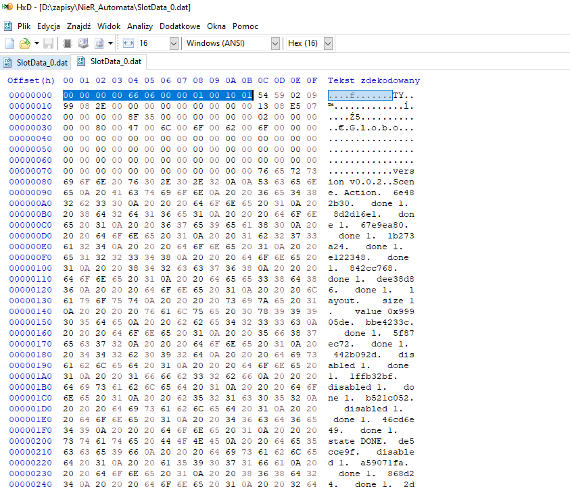The height and width of the screenshot is (487, 570).
Task: Click byte 47 in row 00000030
Action: [133, 128]
